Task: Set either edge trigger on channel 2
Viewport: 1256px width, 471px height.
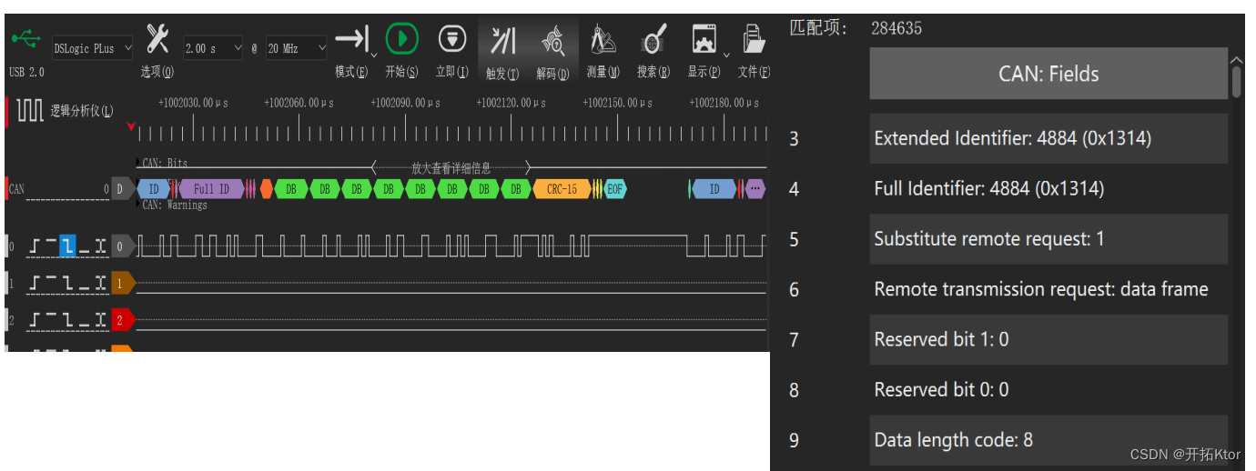Action: [x=100, y=319]
